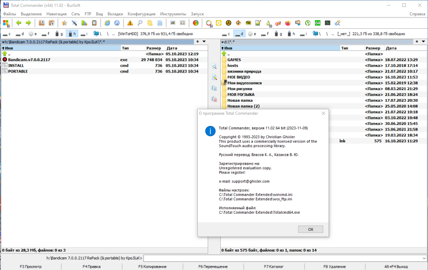Image resolution: width=428 pixels, height=270 pixels.
Task: Open the notepad with pencil icon
Action: (x=258, y=23)
